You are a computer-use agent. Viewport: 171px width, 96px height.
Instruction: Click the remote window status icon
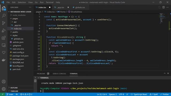[2, 94]
